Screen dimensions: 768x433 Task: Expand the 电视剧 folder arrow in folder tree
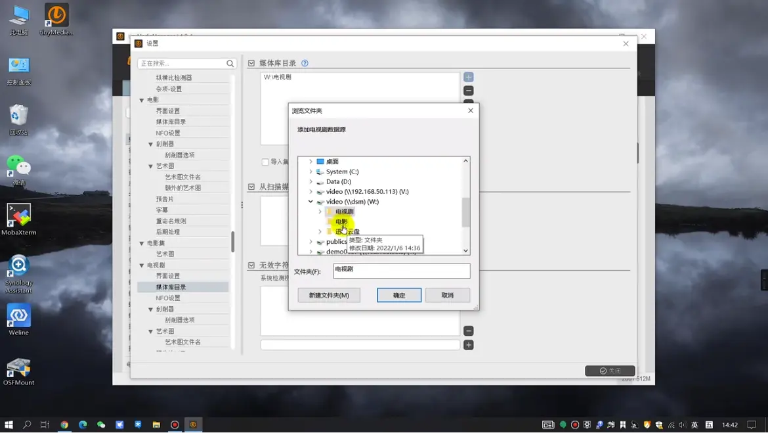(x=320, y=212)
